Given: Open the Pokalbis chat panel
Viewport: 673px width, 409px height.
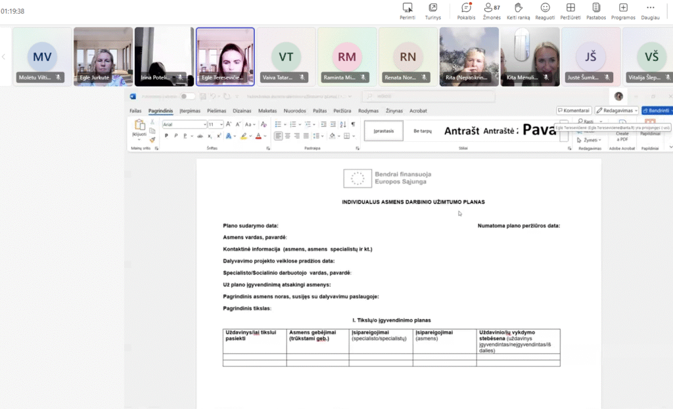Looking at the screenshot, I should pos(466,8).
